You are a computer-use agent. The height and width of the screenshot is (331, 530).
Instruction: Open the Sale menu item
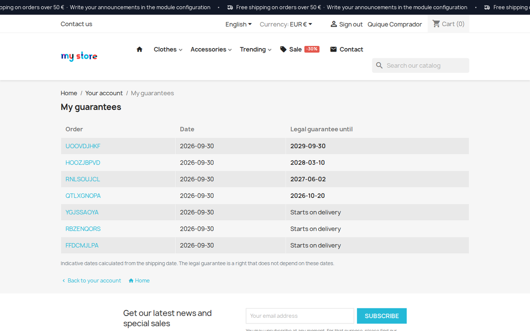coord(299,49)
